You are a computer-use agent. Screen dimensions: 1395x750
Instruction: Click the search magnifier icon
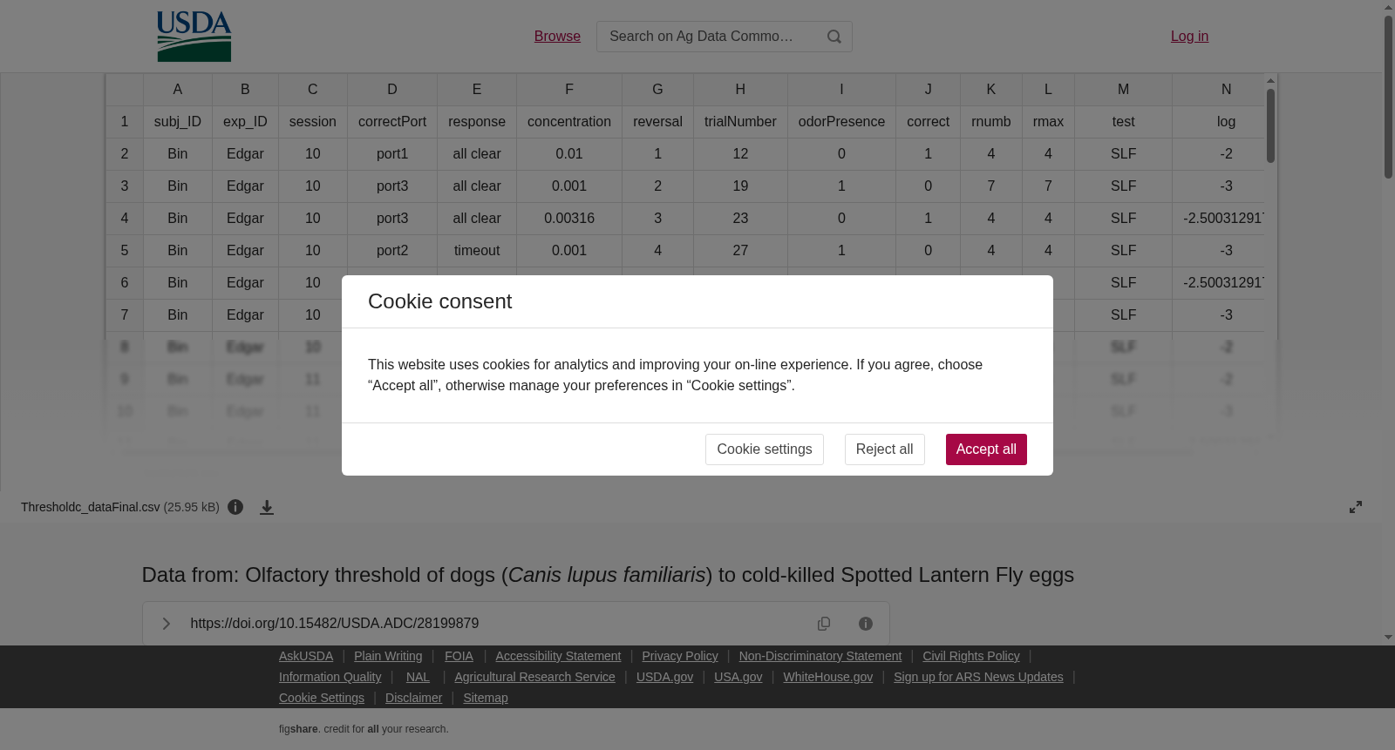834,37
